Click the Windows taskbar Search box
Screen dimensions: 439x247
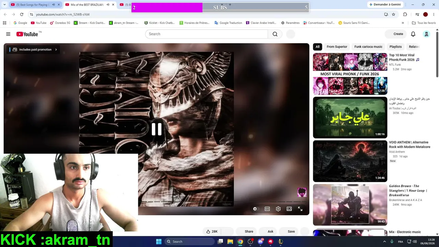pyautogui.click(x=189, y=242)
